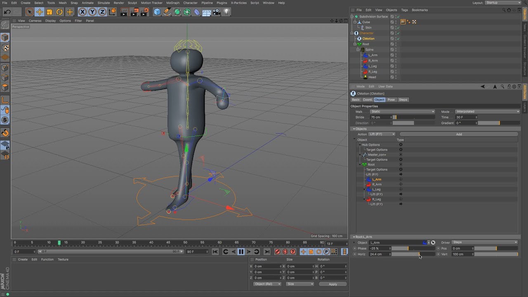Toggle the Subdivision Surface enable checkmark
The image size is (528, 297).
[x=398, y=17]
